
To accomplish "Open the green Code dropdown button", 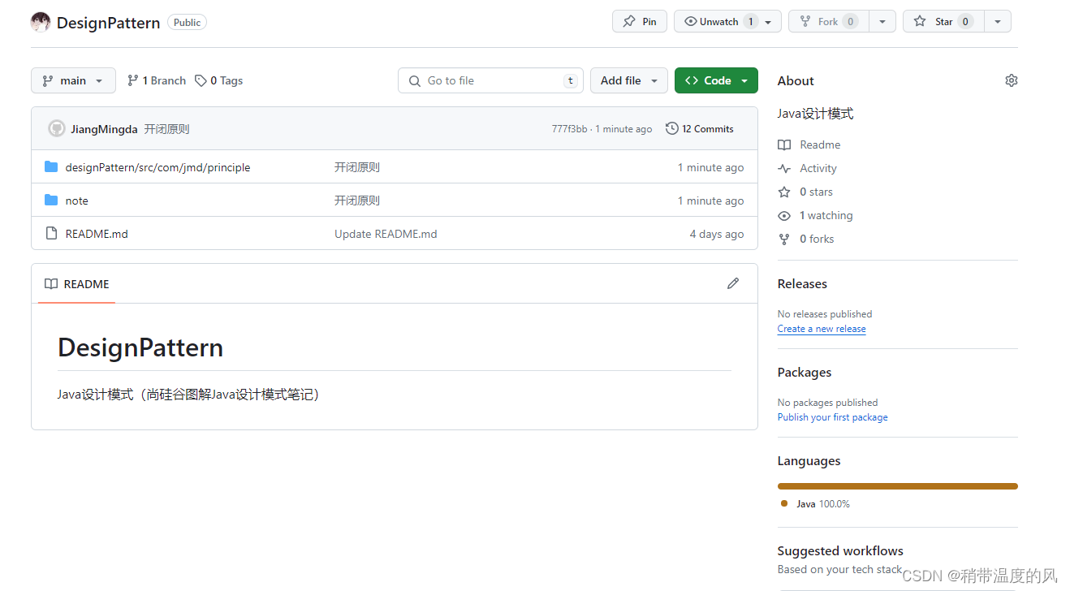I will tap(716, 80).
